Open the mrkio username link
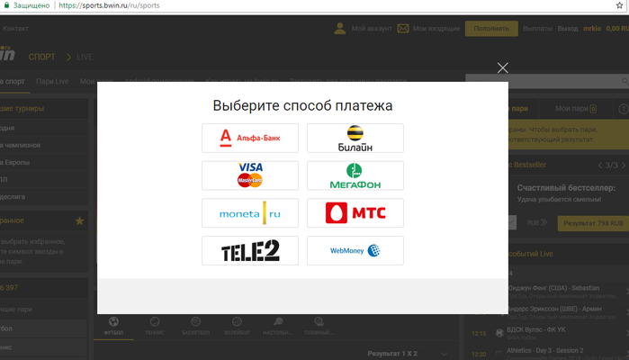Image resolution: width=629 pixels, height=360 pixels. pos(592,29)
